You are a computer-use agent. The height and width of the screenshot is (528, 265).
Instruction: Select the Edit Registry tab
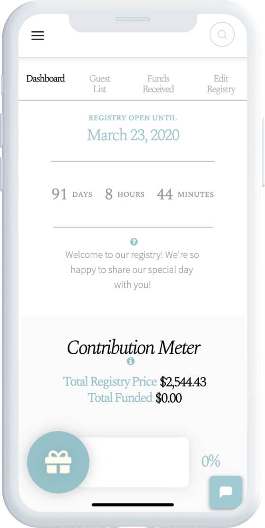tap(221, 84)
